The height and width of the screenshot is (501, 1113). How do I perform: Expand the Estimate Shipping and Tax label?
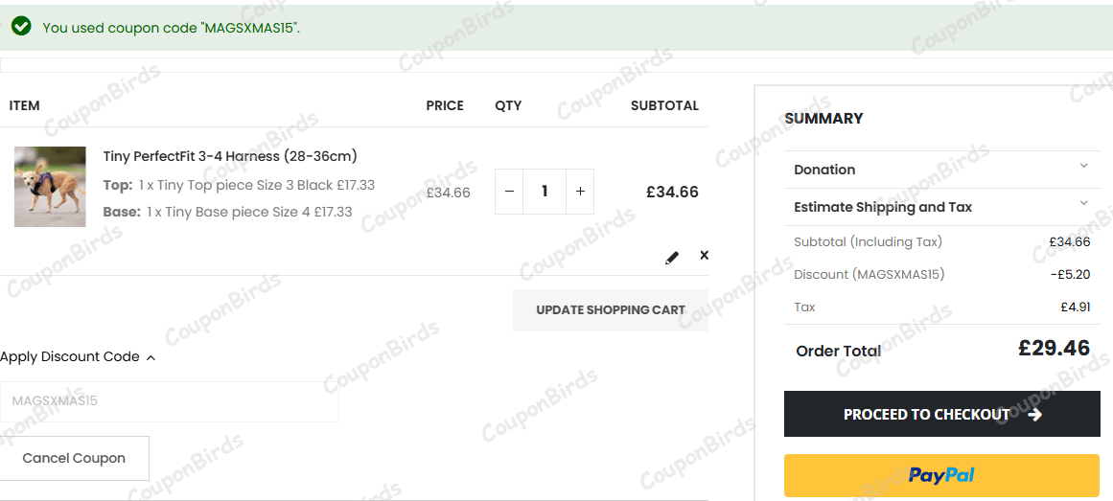coord(883,207)
